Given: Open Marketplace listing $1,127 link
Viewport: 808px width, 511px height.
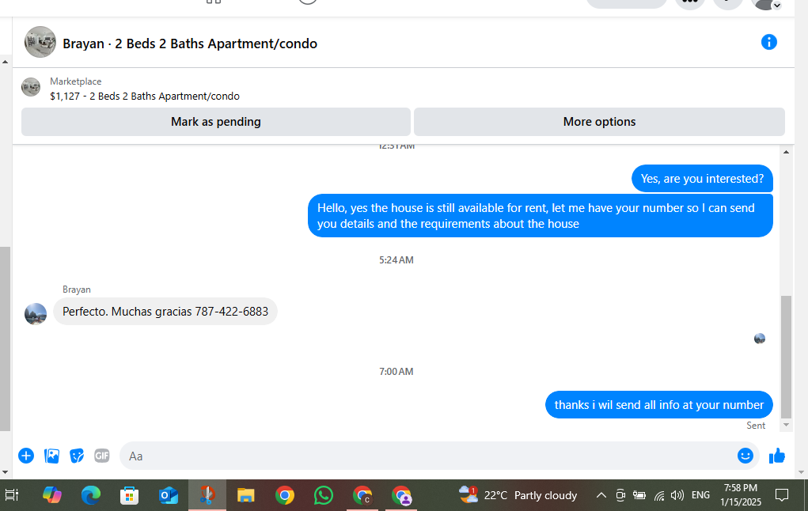Looking at the screenshot, I should pos(144,97).
